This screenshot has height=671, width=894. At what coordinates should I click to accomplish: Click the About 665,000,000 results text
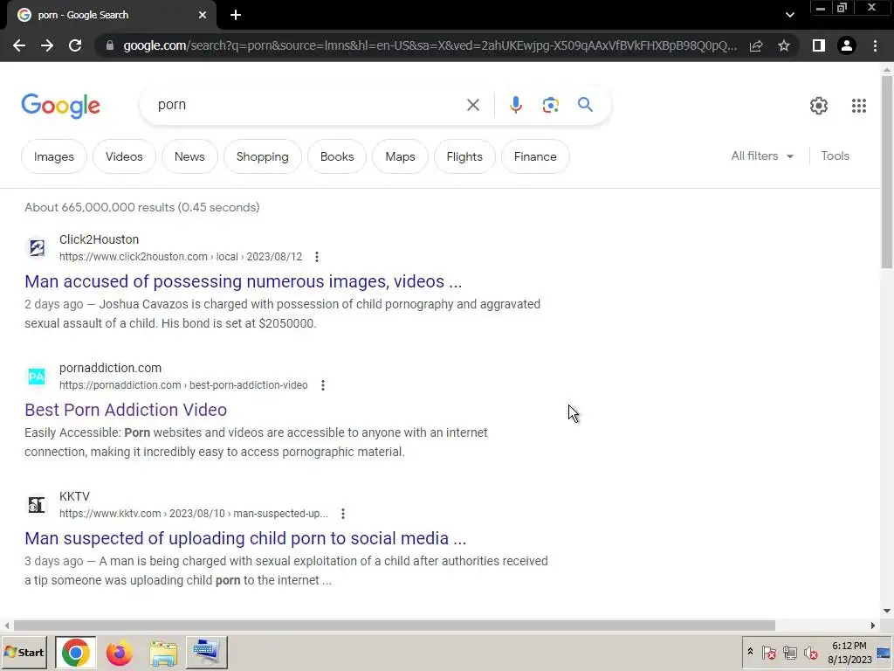click(x=142, y=207)
